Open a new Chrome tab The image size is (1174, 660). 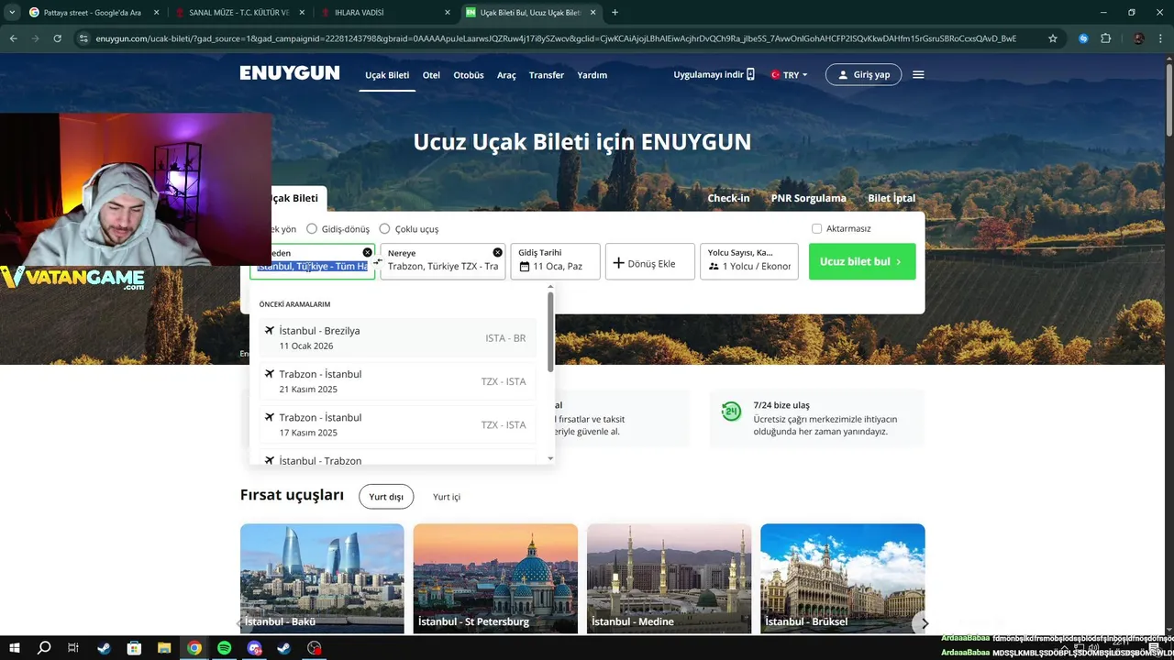(615, 13)
